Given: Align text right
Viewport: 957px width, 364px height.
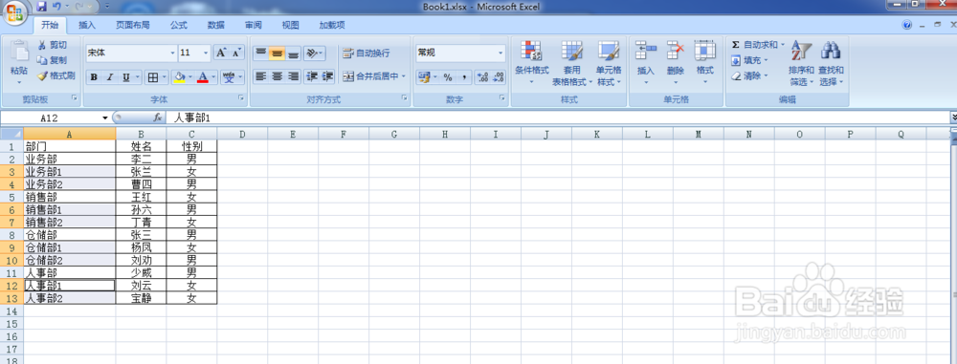Looking at the screenshot, I should point(294,76).
